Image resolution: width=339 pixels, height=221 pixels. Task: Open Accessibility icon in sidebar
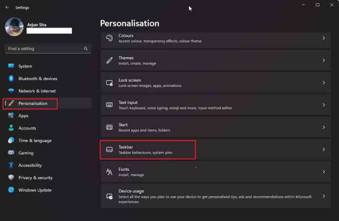(x=11, y=165)
